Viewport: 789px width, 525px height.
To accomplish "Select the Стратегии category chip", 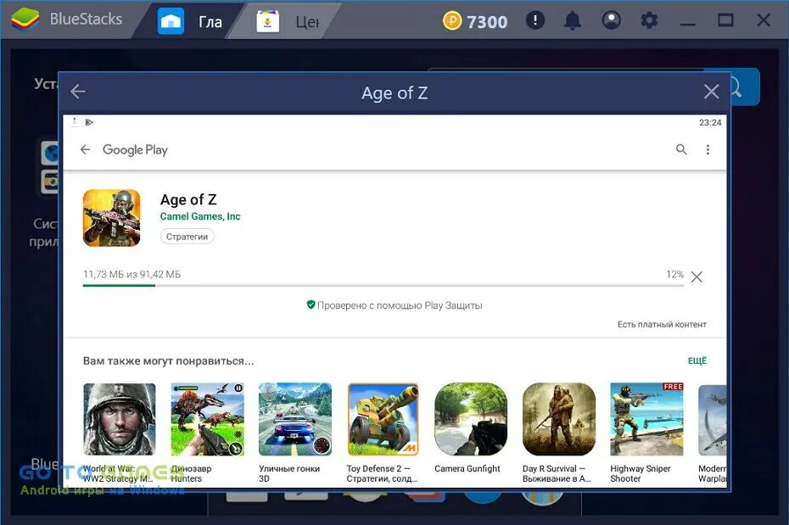I will pos(187,237).
